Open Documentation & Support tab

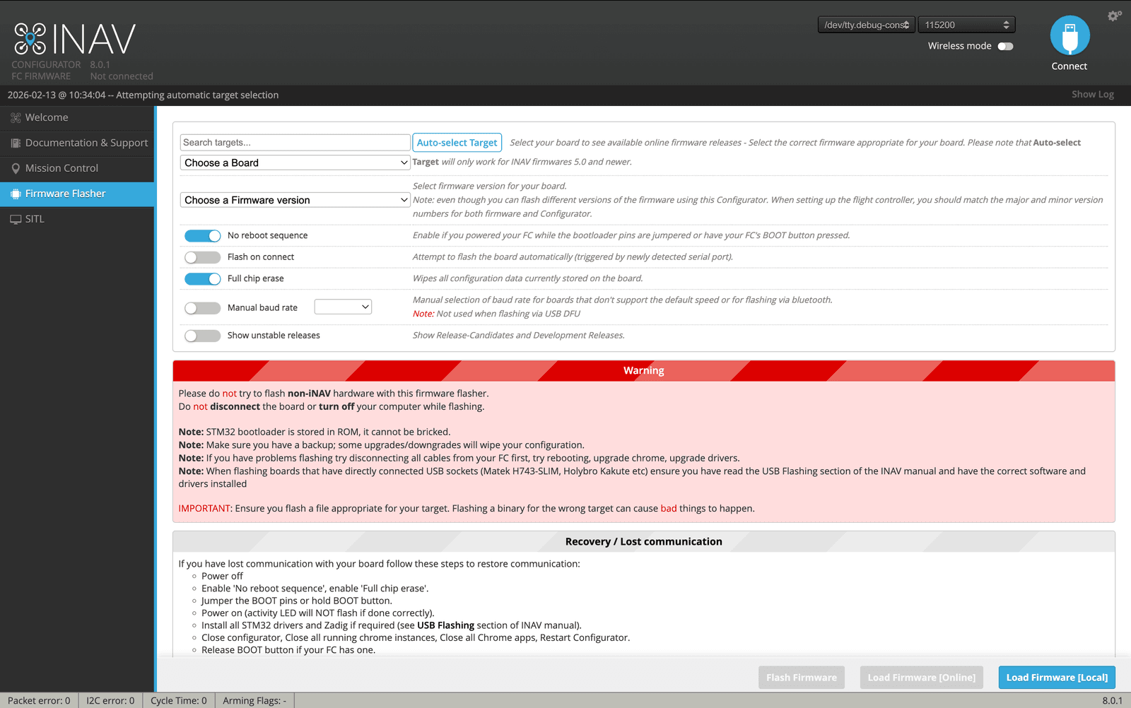click(77, 143)
